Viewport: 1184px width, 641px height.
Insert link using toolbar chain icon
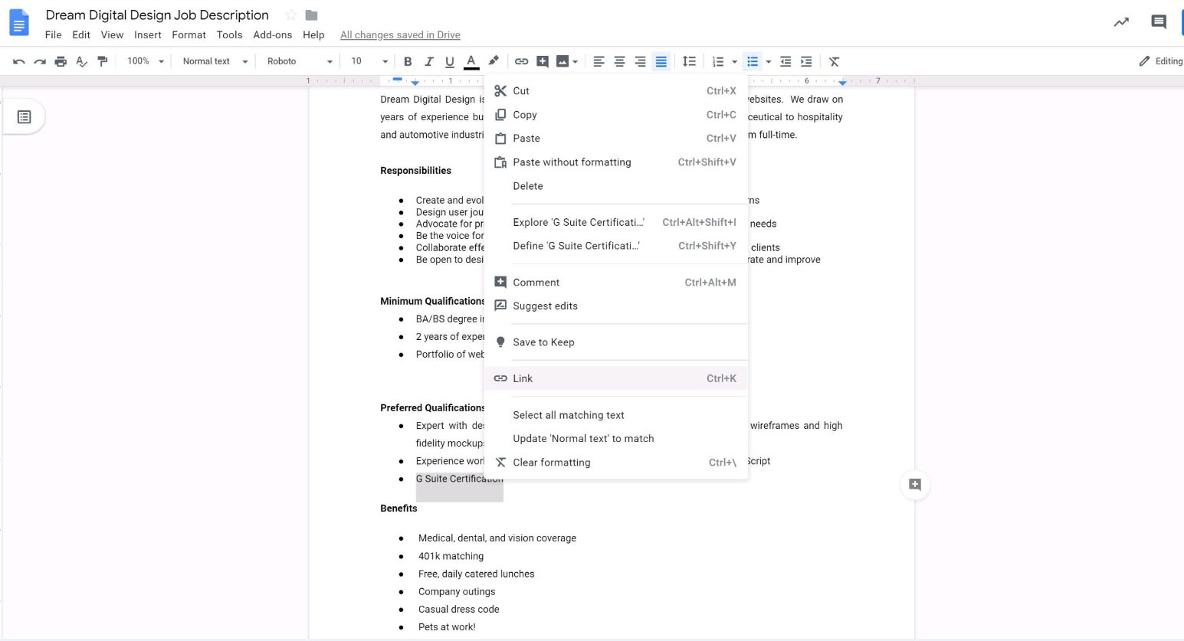pyautogui.click(x=521, y=61)
